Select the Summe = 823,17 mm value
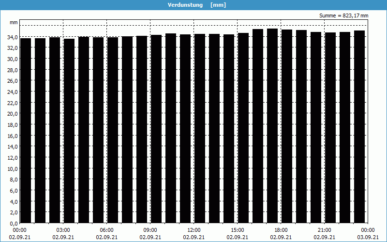 click(x=343, y=15)
